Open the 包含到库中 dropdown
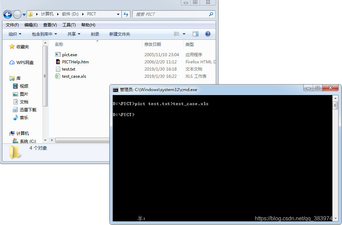Viewport: 342px width, 225px height. pyautogui.click(x=44, y=34)
